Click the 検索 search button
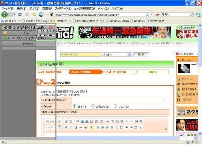The height and width of the screenshot is (145, 202). [x=141, y=55]
